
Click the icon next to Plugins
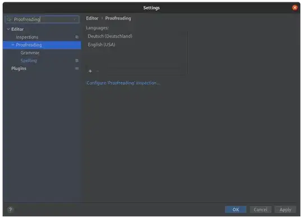coord(77,68)
